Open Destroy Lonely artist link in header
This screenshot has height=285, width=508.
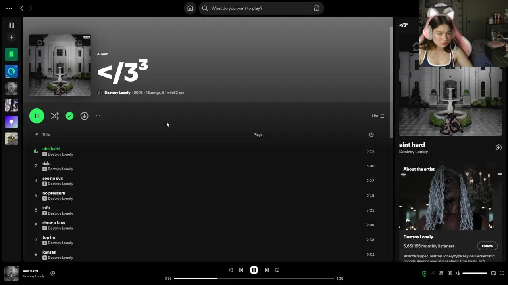coord(117,93)
